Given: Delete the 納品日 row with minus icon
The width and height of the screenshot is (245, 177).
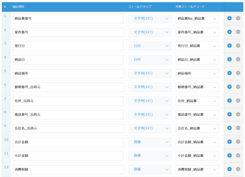Looking at the screenshot, I should (238, 59).
